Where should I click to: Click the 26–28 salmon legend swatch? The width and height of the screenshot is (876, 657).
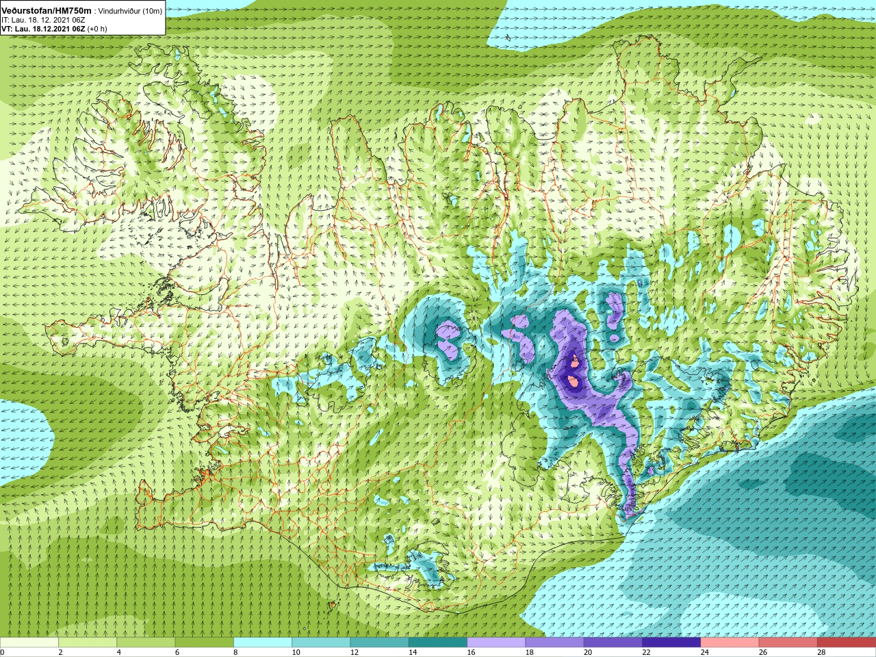[788, 643]
